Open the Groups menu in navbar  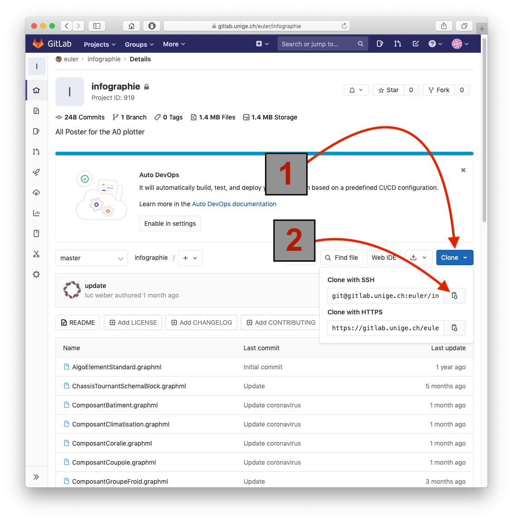pyautogui.click(x=139, y=45)
